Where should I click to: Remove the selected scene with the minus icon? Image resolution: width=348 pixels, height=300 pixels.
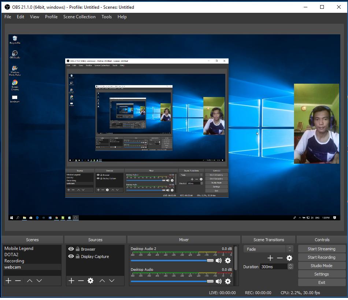pos(18,281)
